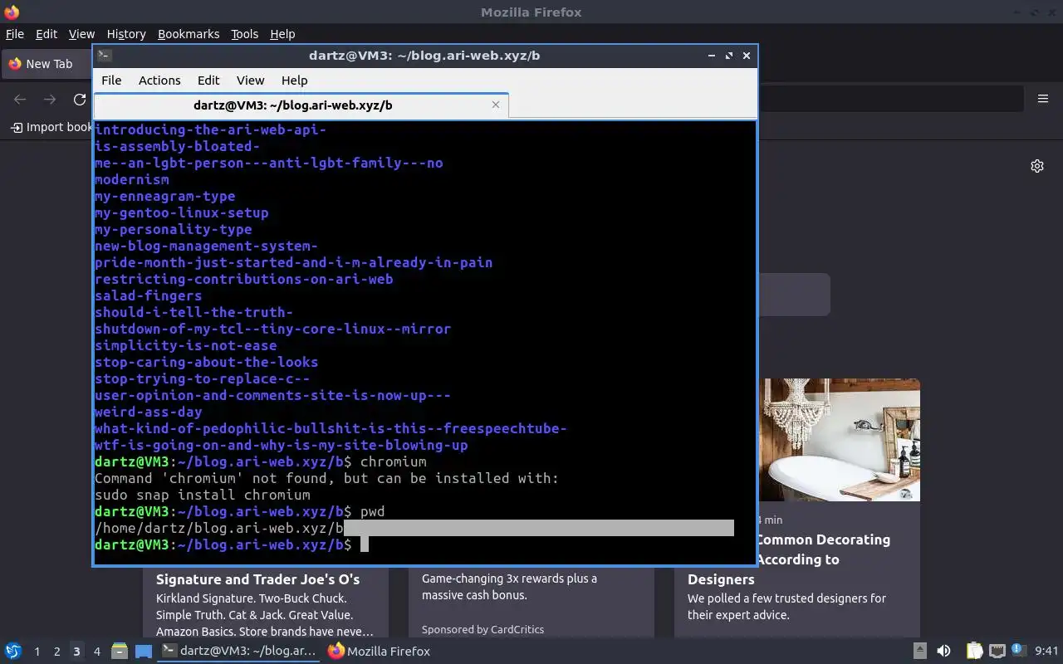
Task: Go forward in Firefox history
Action: pos(50,100)
